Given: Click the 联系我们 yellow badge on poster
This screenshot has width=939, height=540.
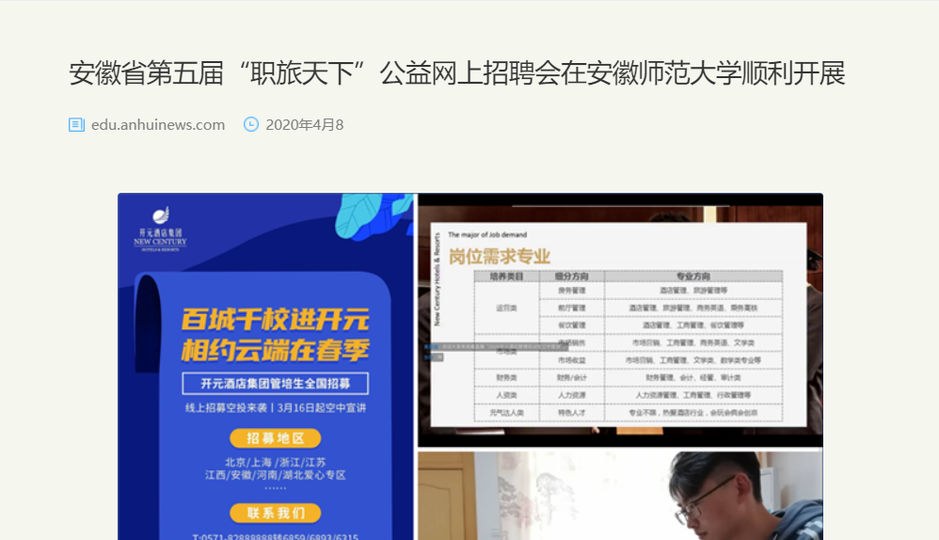Looking at the screenshot, I should (276, 513).
